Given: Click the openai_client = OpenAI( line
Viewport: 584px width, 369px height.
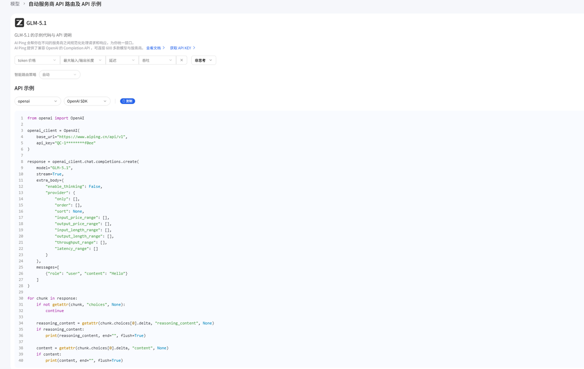Looking at the screenshot, I should coord(53,130).
